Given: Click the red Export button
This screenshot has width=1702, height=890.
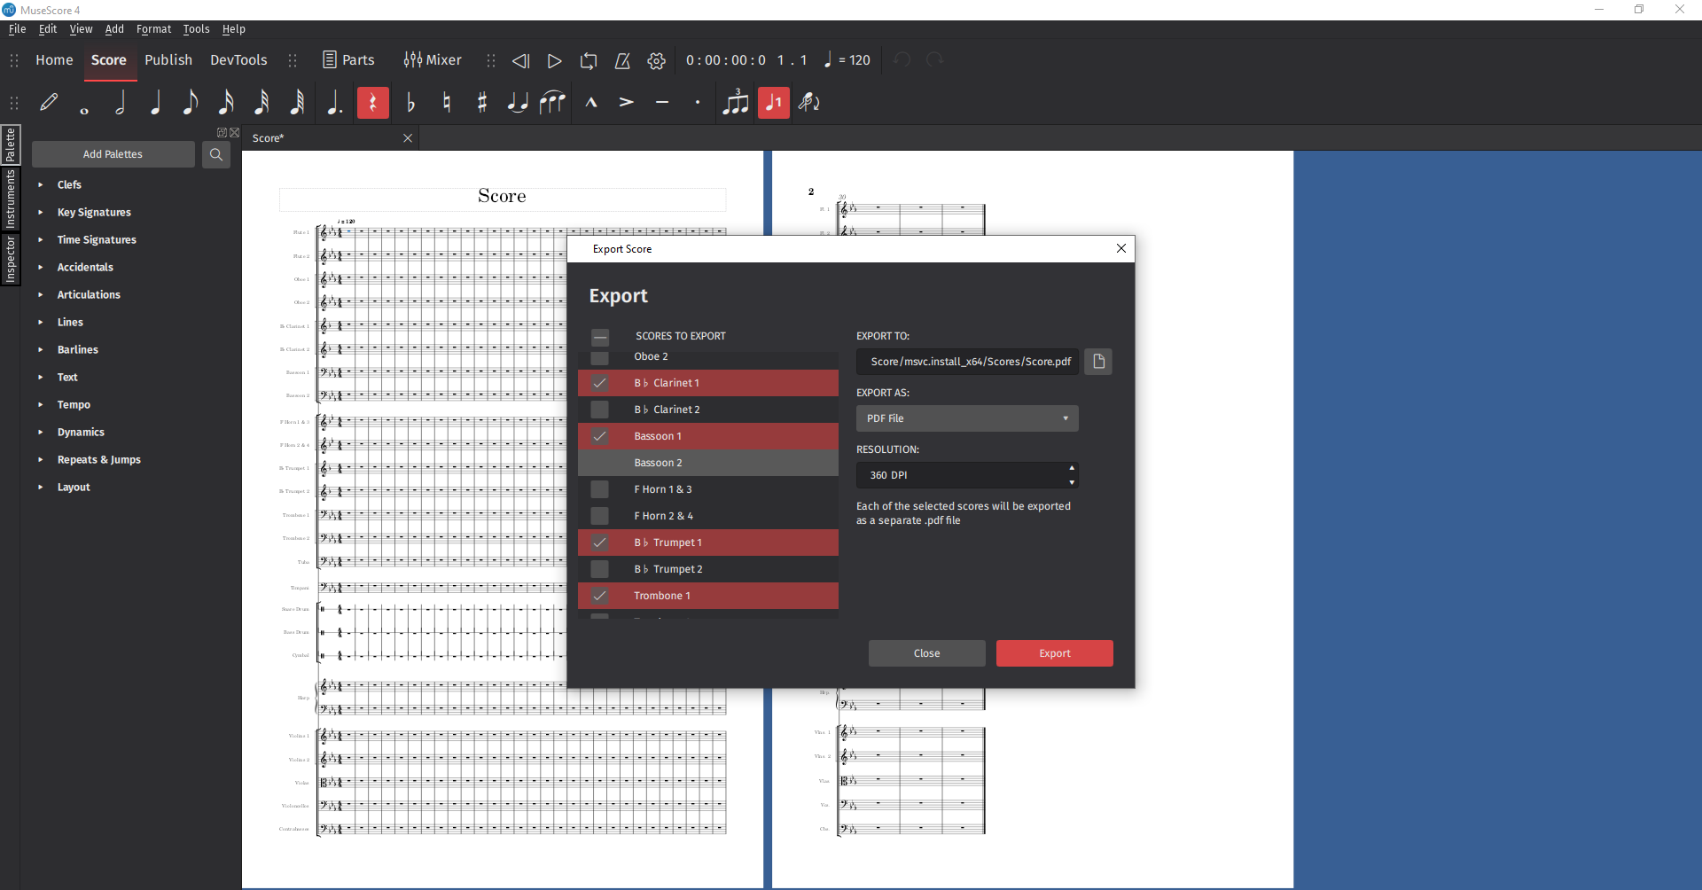Looking at the screenshot, I should (x=1054, y=653).
